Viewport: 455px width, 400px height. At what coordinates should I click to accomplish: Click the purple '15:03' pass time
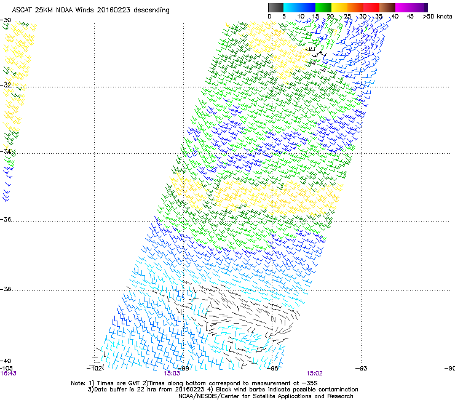tap(172, 374)
